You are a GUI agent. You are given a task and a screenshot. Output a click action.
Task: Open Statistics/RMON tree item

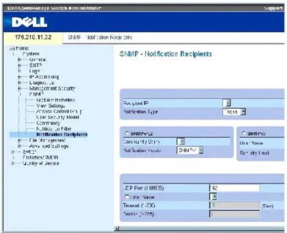tap(40, 158)
